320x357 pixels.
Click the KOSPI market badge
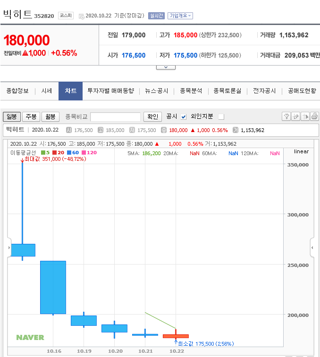(x=66, y=16)
